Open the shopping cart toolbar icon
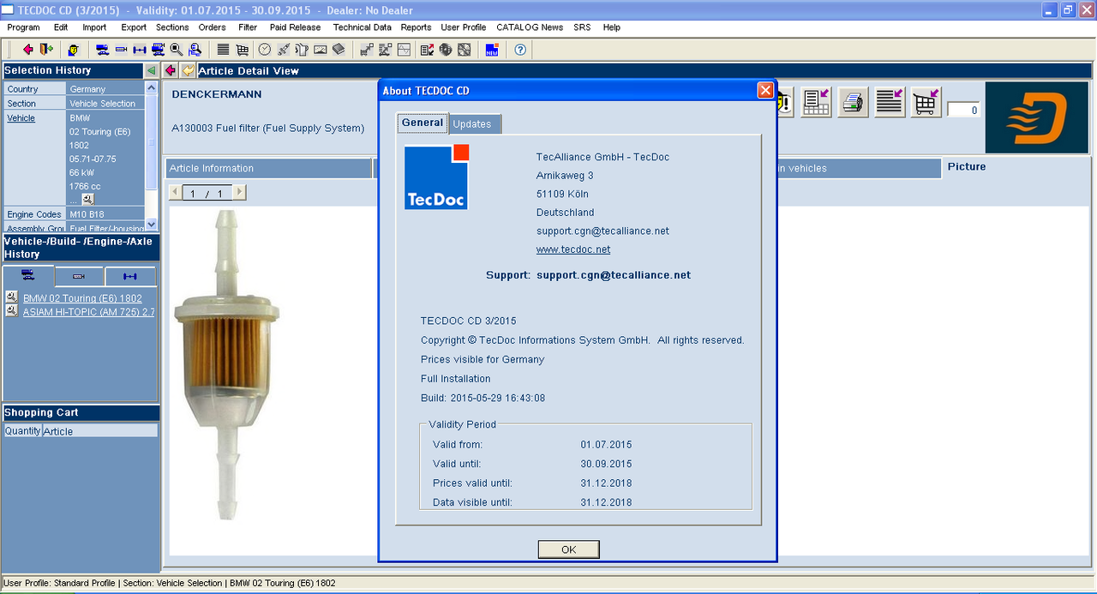The width and height of the screenshot is (1097, 594). 243,50
